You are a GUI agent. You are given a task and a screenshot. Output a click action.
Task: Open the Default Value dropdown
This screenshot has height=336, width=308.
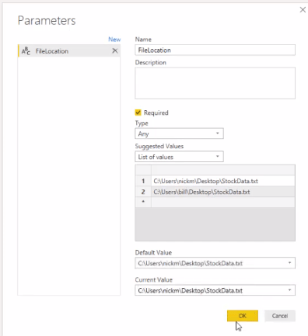tap(215, 263)
